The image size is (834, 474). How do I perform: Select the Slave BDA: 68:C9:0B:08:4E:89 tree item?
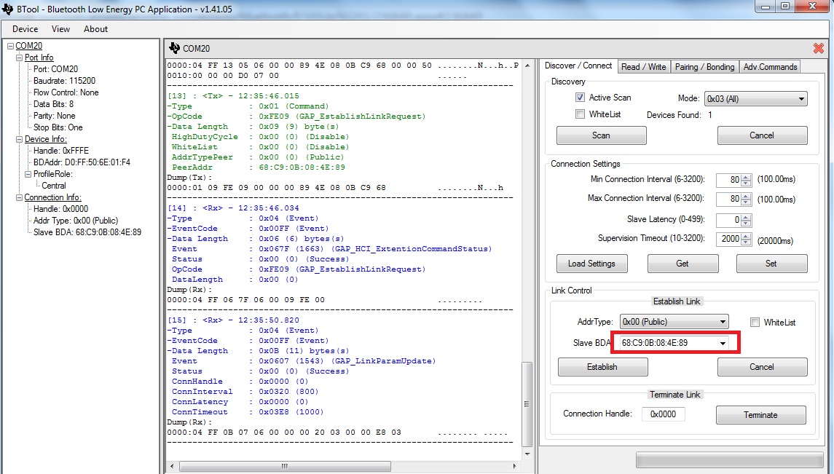tap(87, 232)
